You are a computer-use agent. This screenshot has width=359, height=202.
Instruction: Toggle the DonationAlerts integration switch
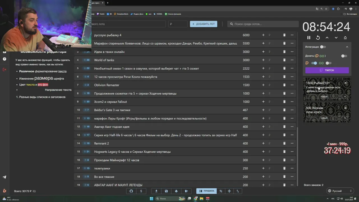point(314,63)
